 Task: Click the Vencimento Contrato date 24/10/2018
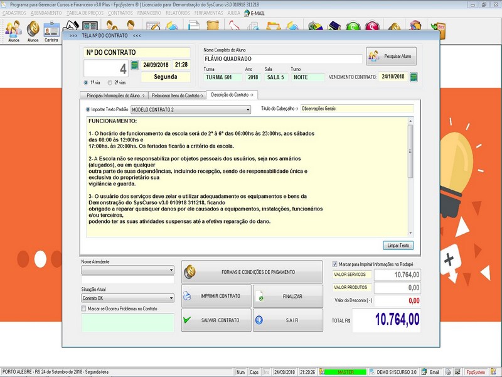coord(393,77)
